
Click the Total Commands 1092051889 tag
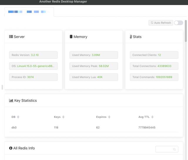(154, 77)
